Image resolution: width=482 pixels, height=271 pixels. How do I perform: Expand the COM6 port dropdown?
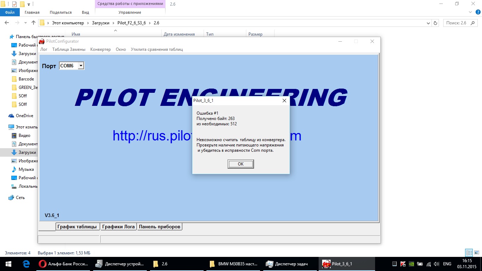tap(81, 66)
